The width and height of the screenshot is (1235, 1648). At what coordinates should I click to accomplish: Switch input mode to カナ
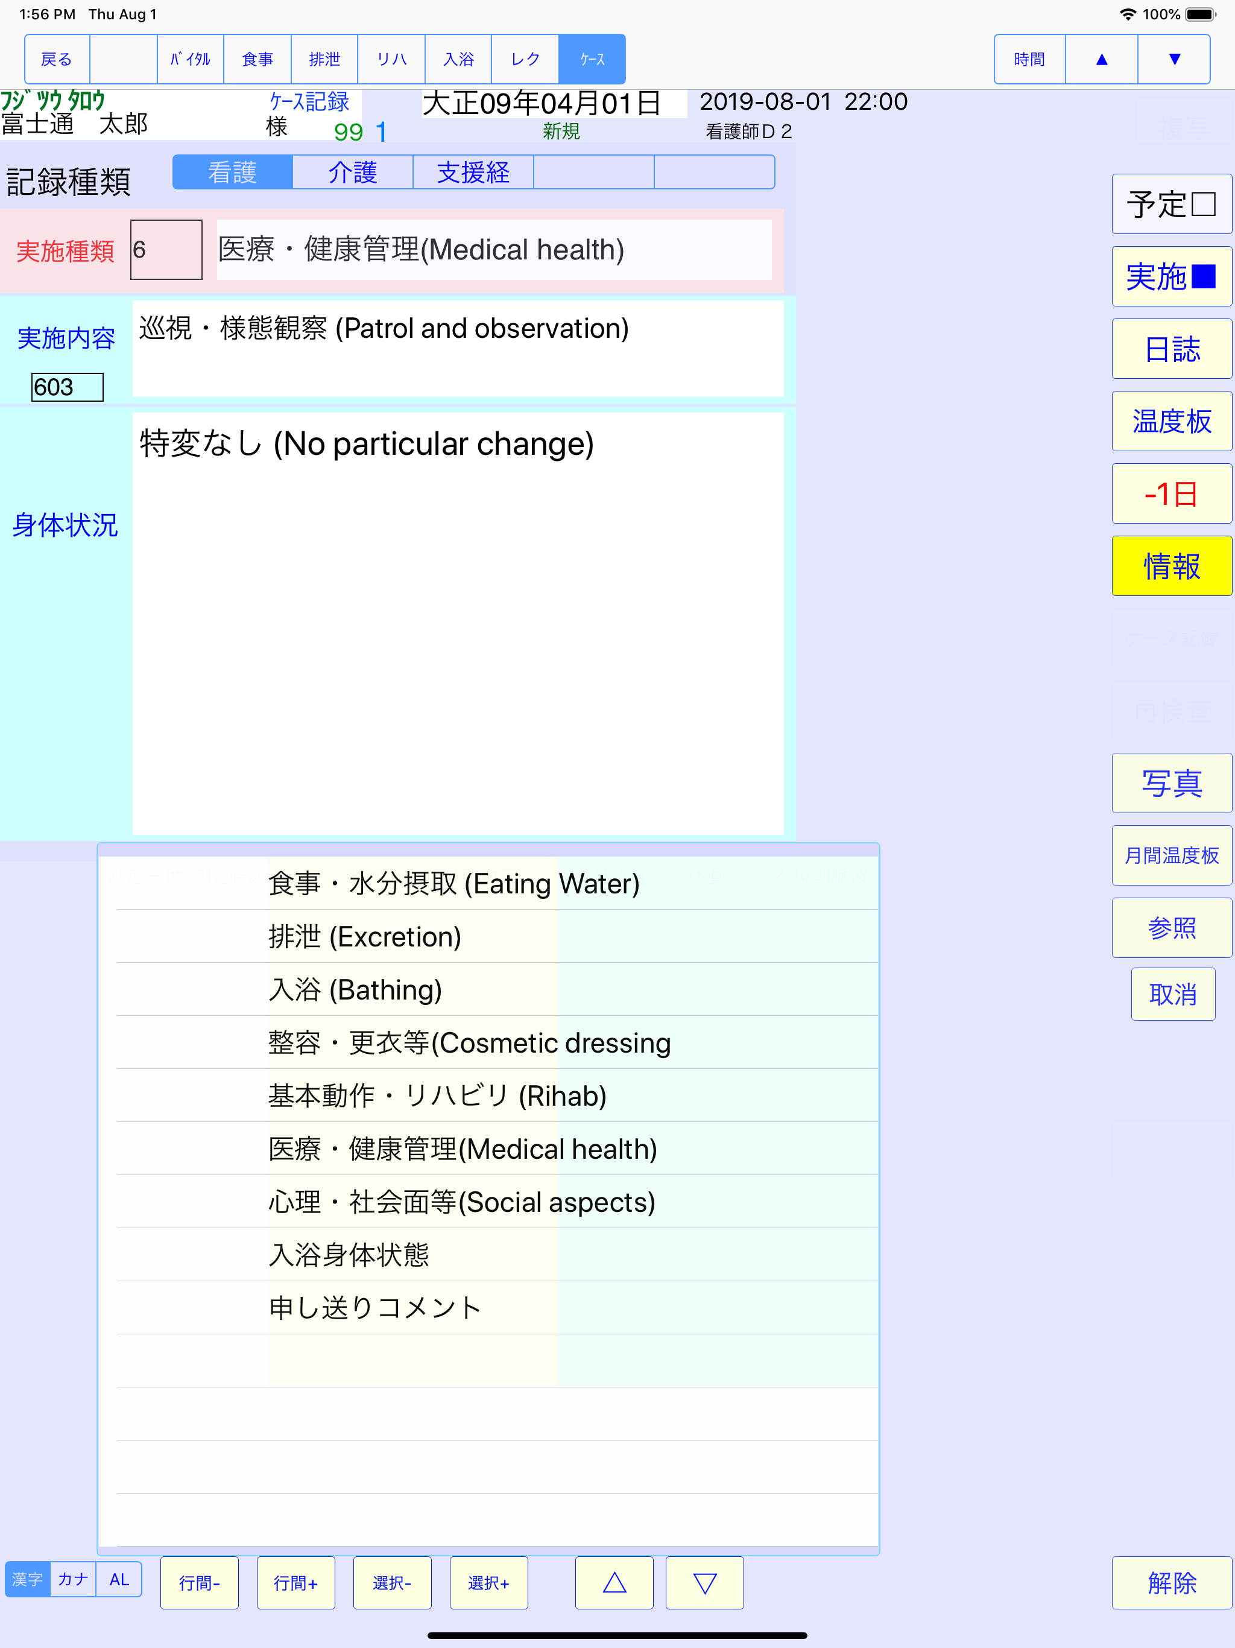73,1579
